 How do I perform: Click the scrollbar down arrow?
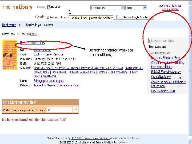tap(190, 141)
